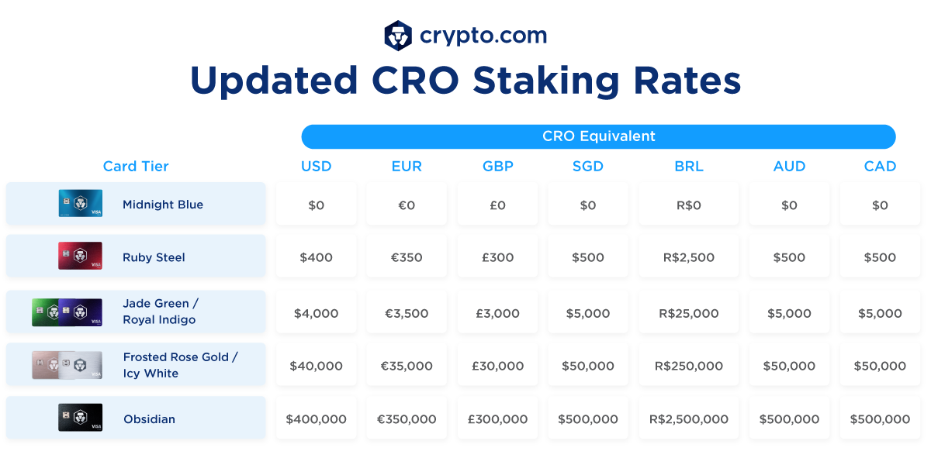This screenshot has height=465, width=931.
Task: Click the Midnight Blue SGD $0 cell
Action: 588,205
